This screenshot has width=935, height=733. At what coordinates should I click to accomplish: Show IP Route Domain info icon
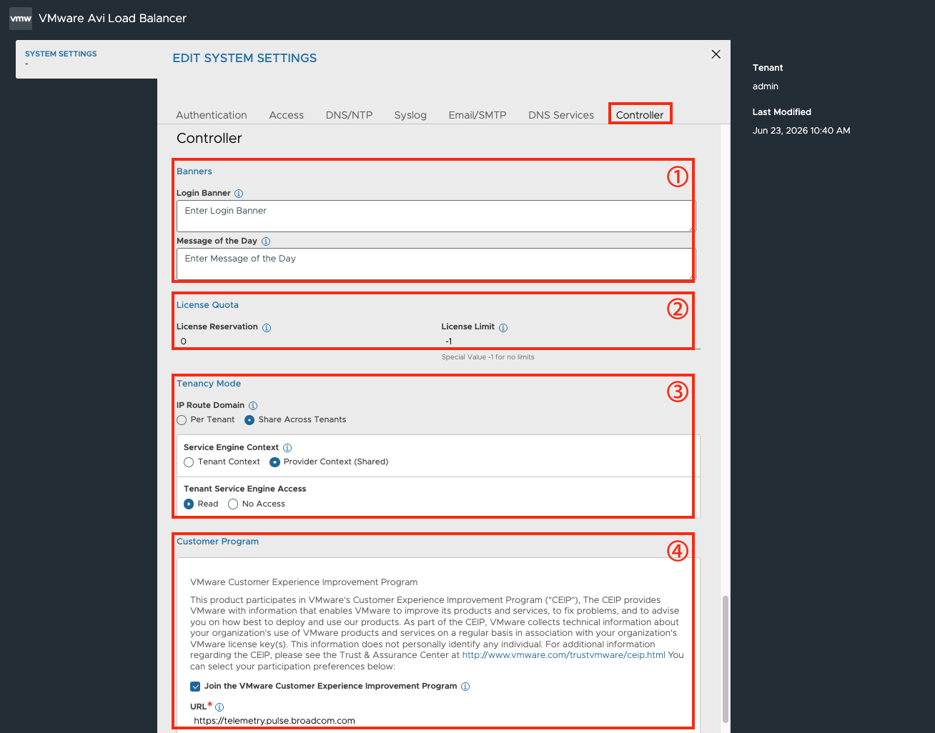(x=253, y=406)
